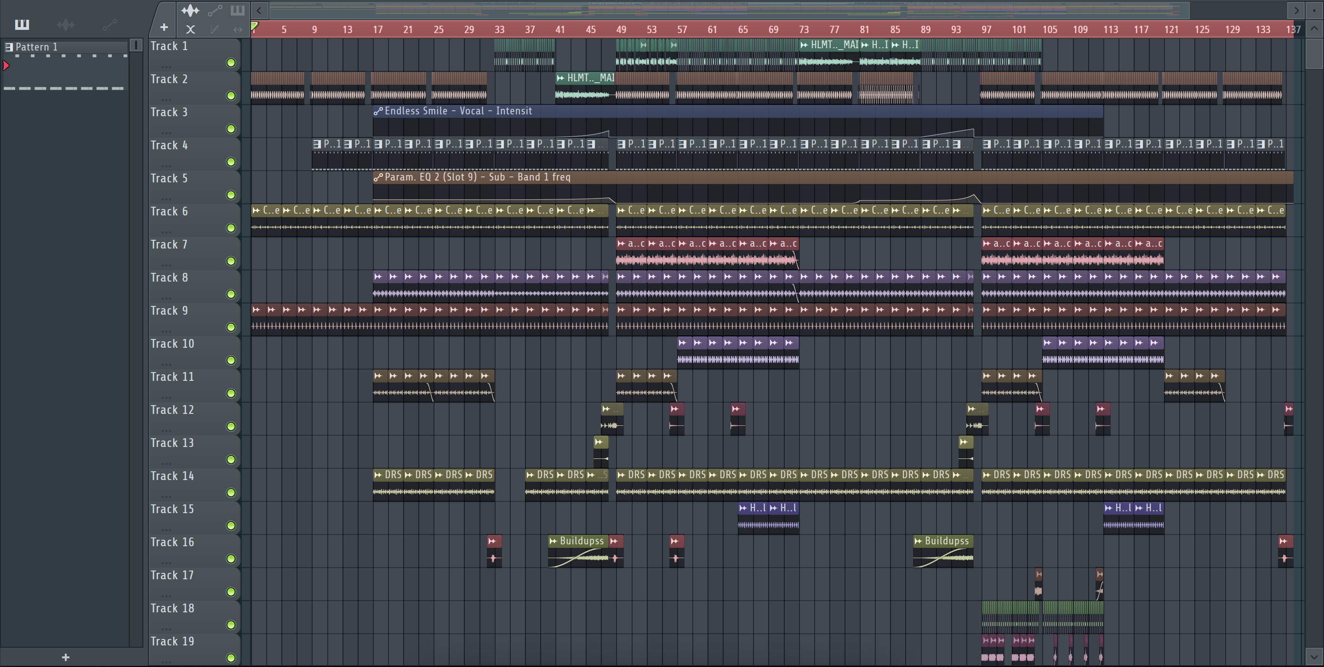Mute Track 12 with its green light
This screenshot has height=667, width=1324.
tap(231, 427)
